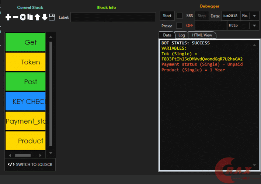Open the HTML View tab
The image size is (261, 184).
[202, 35]
